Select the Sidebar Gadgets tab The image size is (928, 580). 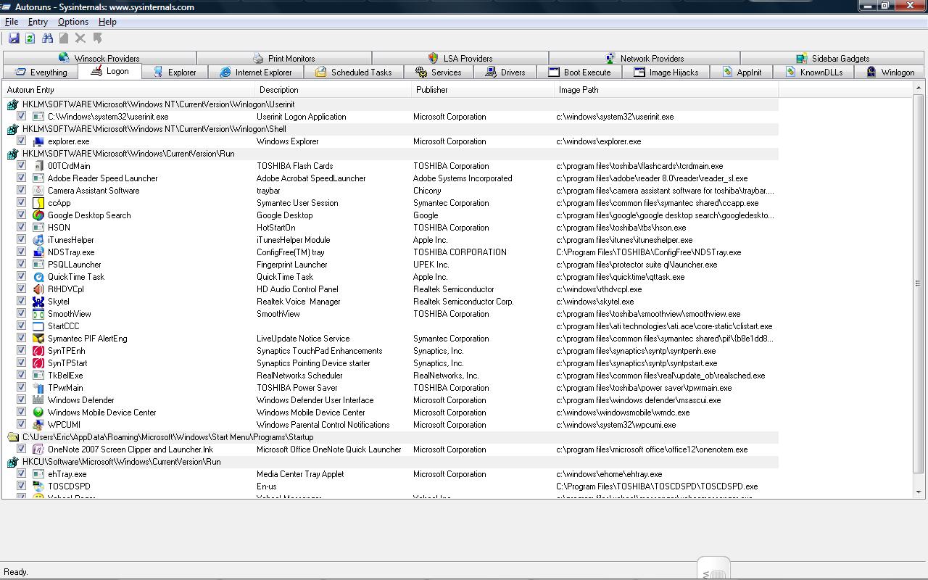[832, 58]
